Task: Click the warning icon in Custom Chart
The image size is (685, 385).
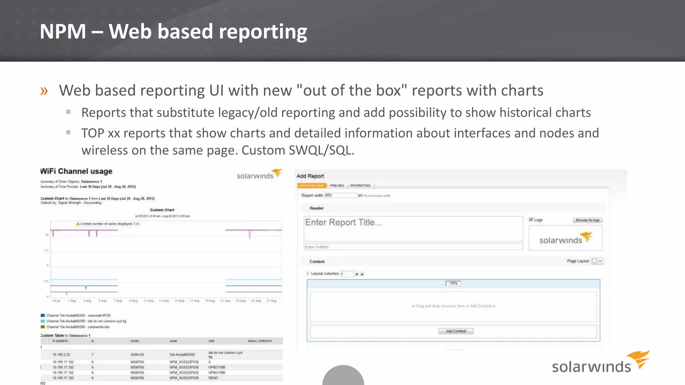Action: click(x=78, y=224)
